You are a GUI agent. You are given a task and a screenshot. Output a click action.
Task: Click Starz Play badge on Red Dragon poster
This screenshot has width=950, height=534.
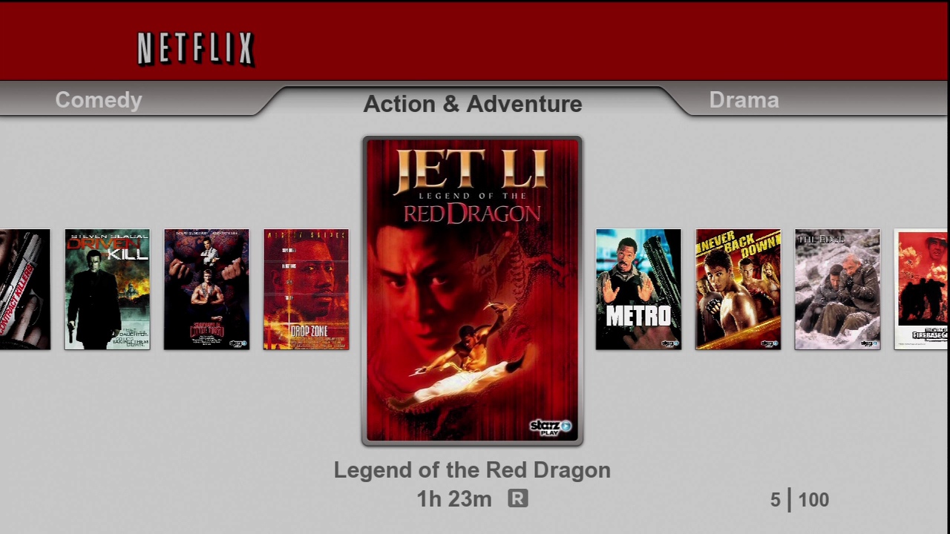click(551, 427)
